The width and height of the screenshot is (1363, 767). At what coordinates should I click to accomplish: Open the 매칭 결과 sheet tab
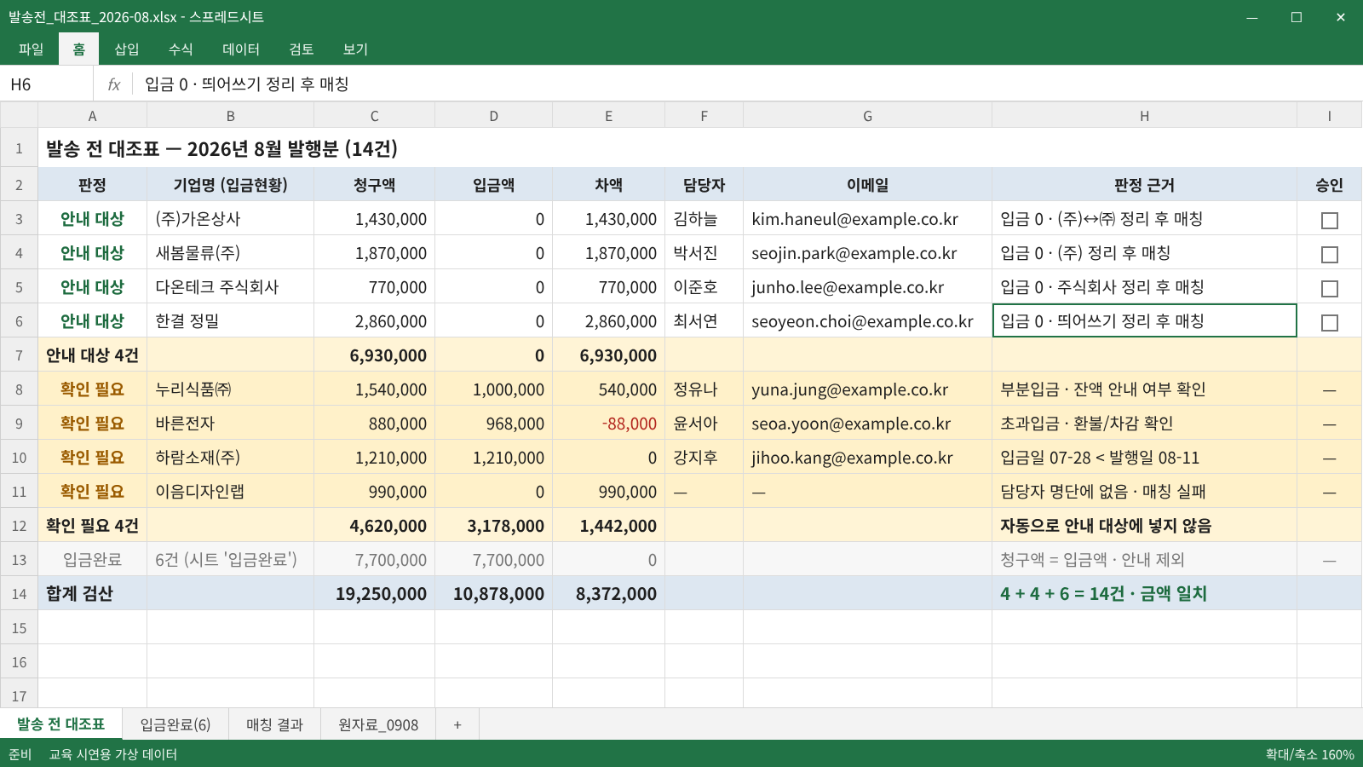(274, 724)
